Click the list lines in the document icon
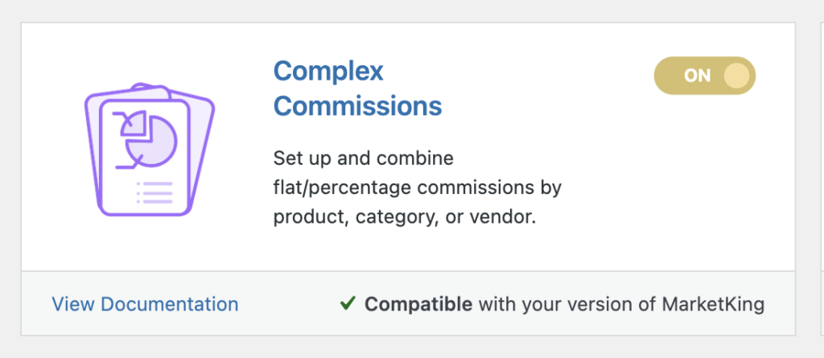Viewport: 824px width, 358px height. pos(154,192)
